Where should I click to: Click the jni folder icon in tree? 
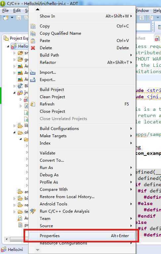pos(20,93)
